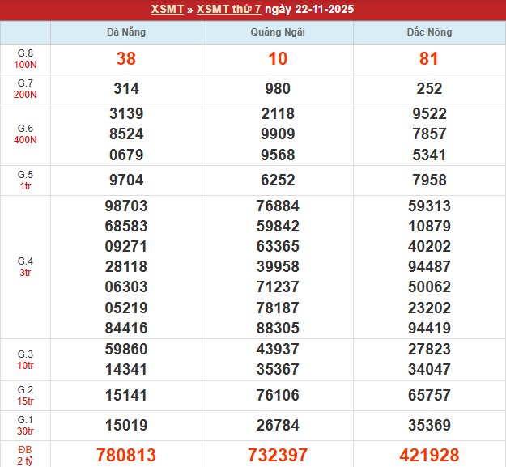
Task: Click G.4 number 06303
Action: tap(126, 287)
